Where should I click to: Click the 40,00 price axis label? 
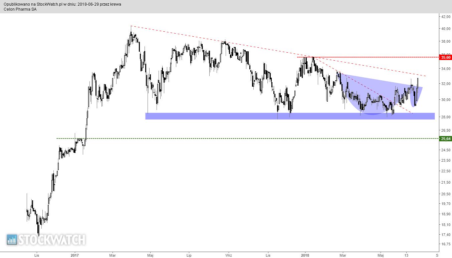446,29
